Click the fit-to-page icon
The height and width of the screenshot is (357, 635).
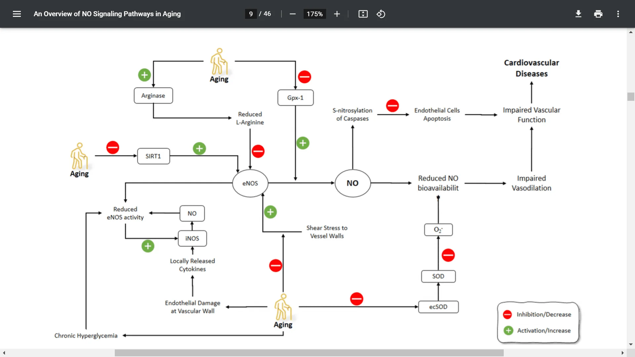[362, 14]
